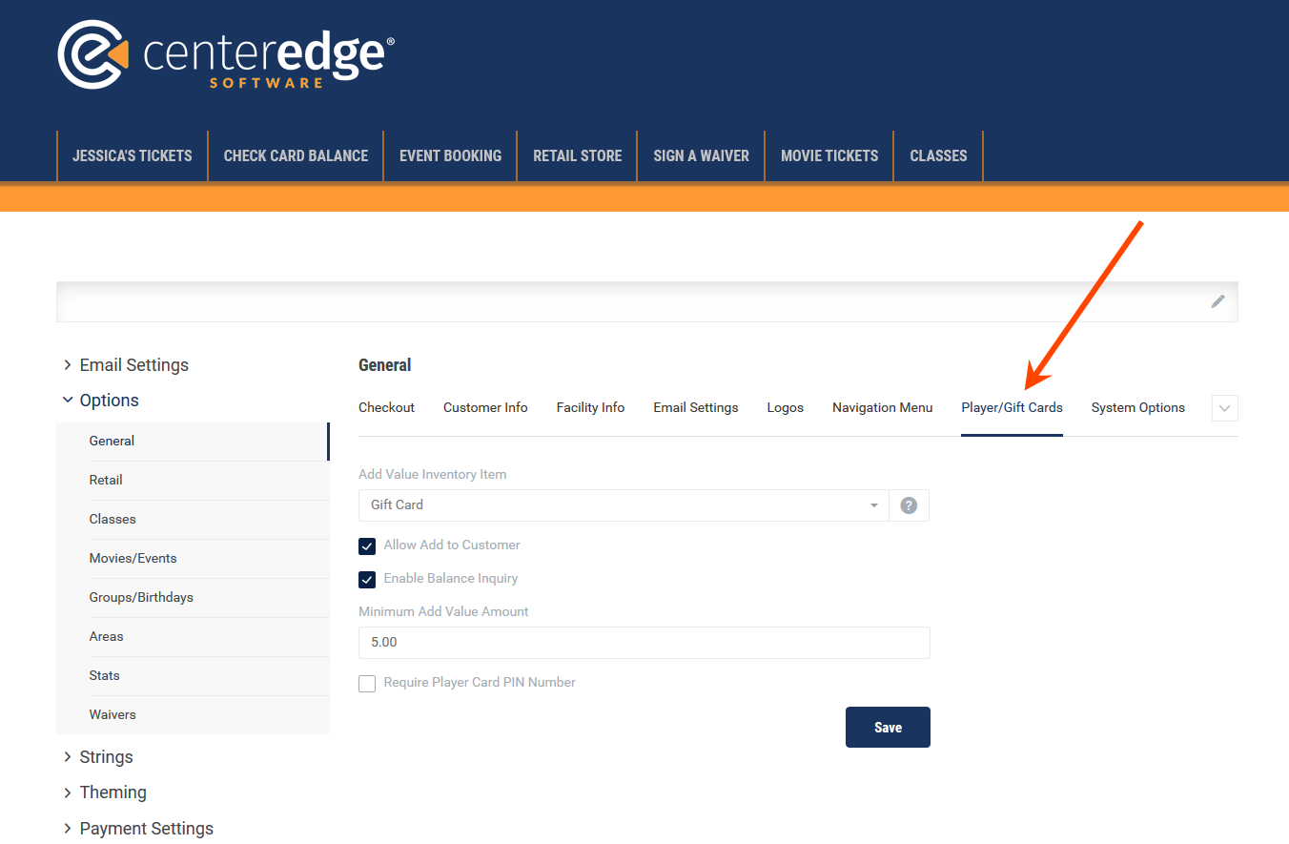This screenshot has width=1289, height=844.
Task: Click the help question mark icon
Action: click(909, 505)
